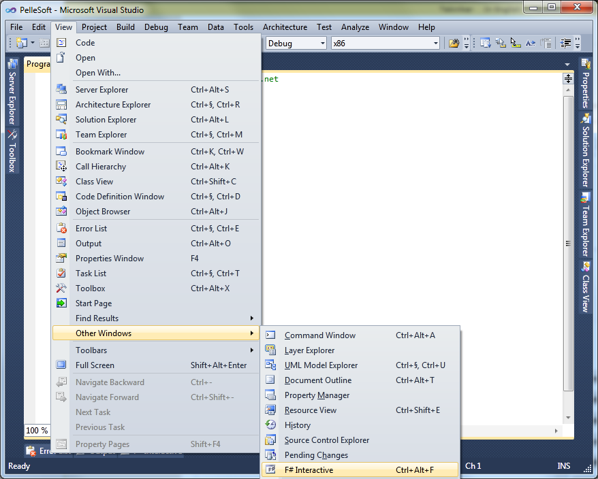
Task: Click the Toolbox hammer-and-wrench menu icon
Action: 61,288
